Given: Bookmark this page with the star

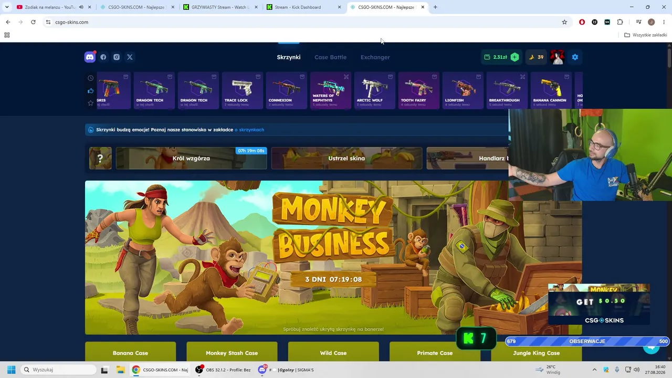Looking at the screenshot, I should click(564, 22).
